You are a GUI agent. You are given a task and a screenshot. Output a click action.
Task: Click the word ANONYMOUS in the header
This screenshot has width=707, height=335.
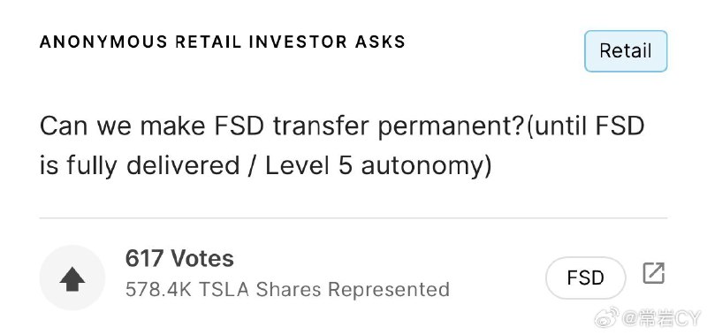point(103,42)
